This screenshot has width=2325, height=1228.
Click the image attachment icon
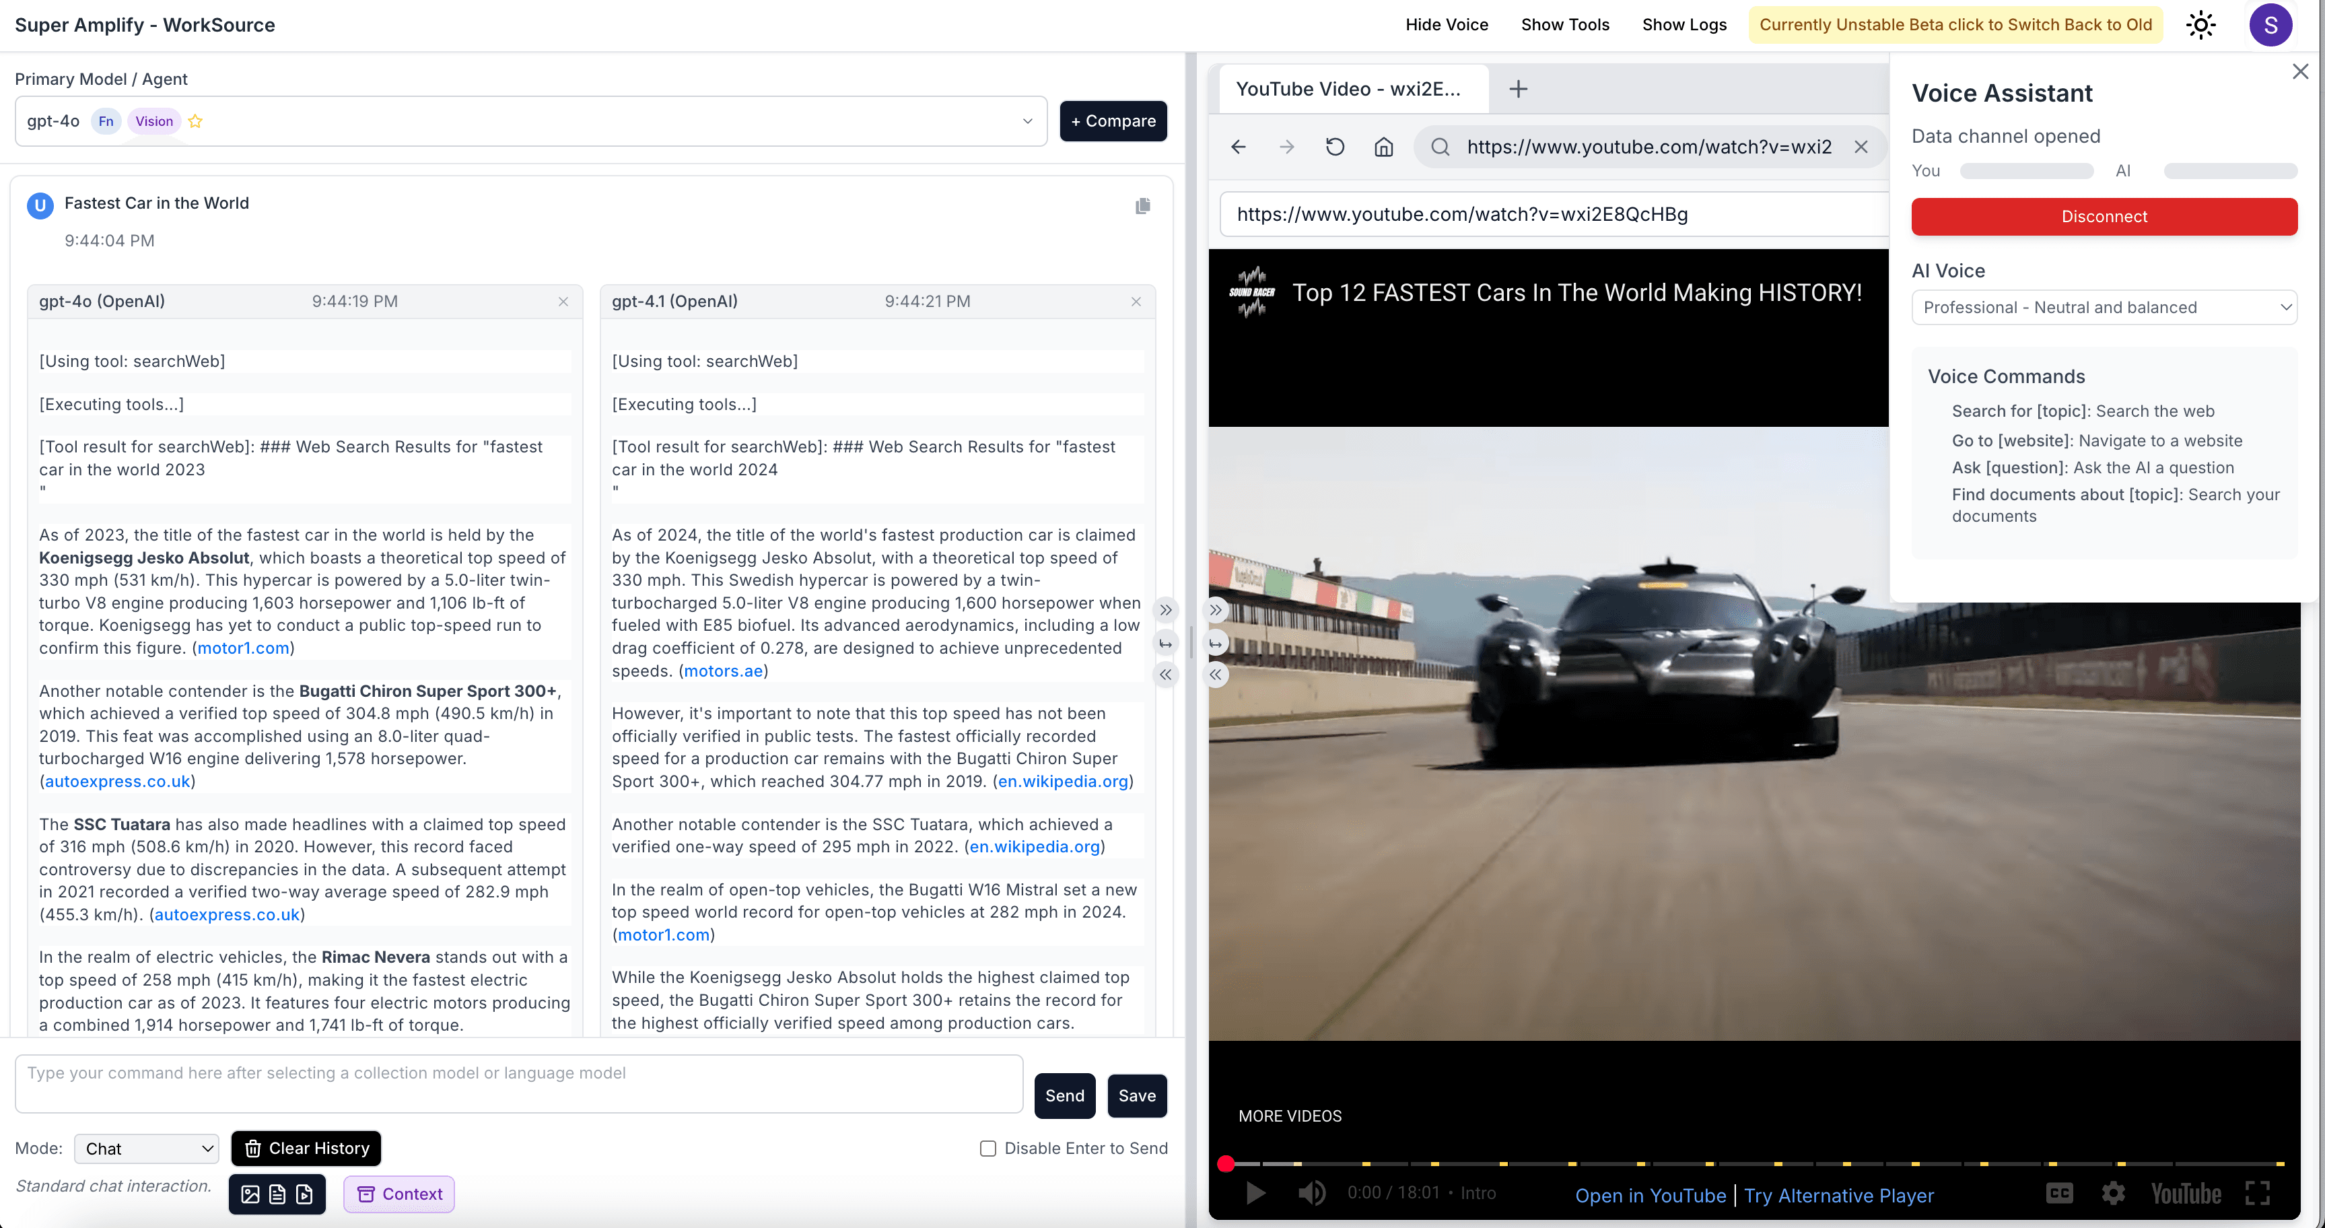point(251,1194)
